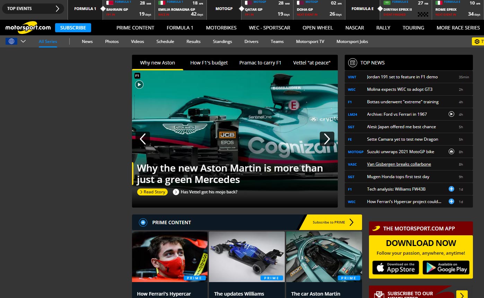Open the MORE RACE SERIES menu
The width and height of the screenshot is (484, 298).
[458, 27]
